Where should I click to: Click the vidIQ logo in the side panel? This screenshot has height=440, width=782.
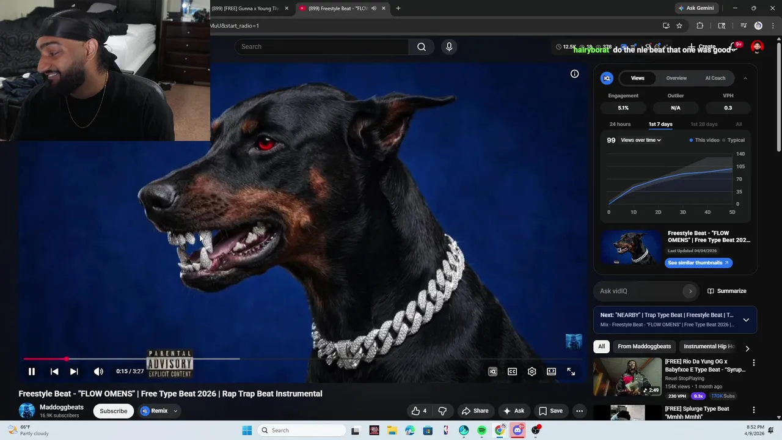tap(607, 78)
